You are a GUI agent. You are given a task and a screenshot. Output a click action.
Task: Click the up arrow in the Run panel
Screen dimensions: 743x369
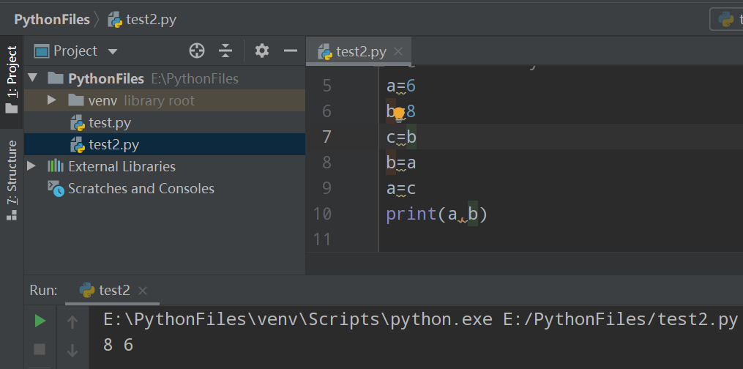coord(72,323)
